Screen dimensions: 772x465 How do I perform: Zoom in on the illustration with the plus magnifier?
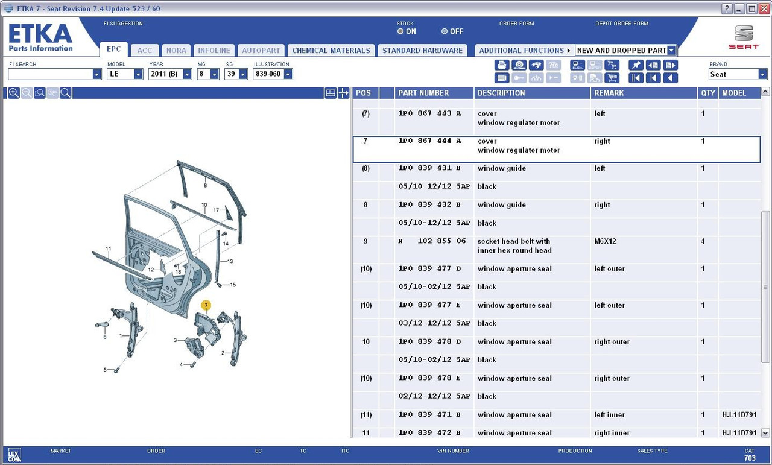[x=14, y=93]
